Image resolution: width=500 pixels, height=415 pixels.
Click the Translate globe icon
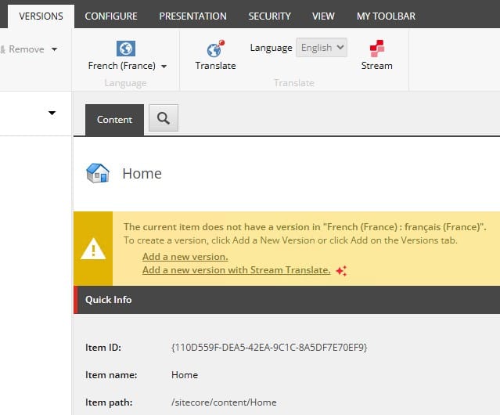[215, 48]
